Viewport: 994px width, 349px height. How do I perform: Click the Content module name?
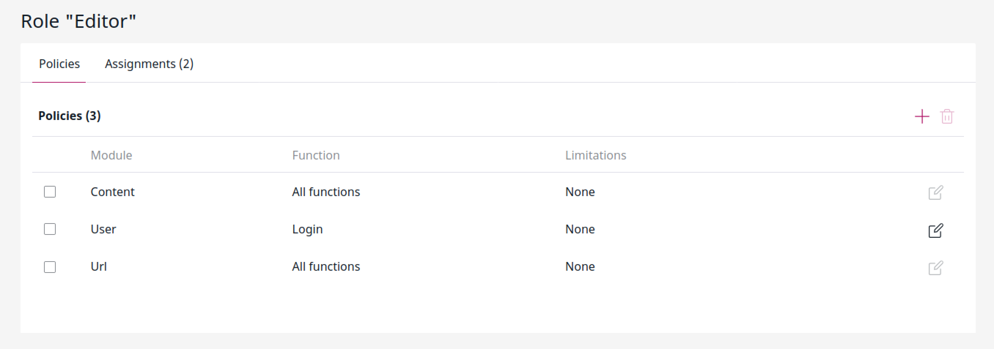point(113,192)
